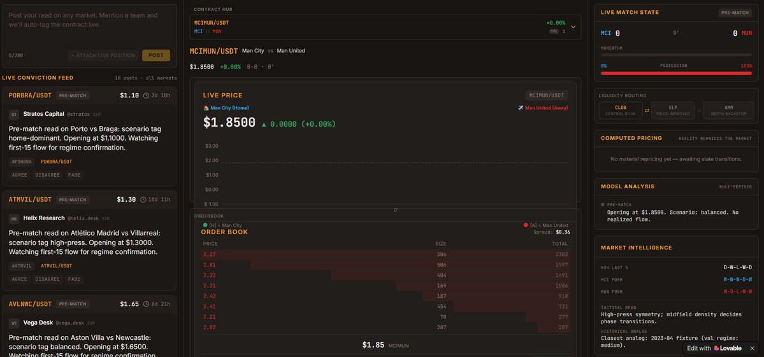Open the HE avatar of Helix Research
The image size is (764, 357).
(14, 218)
